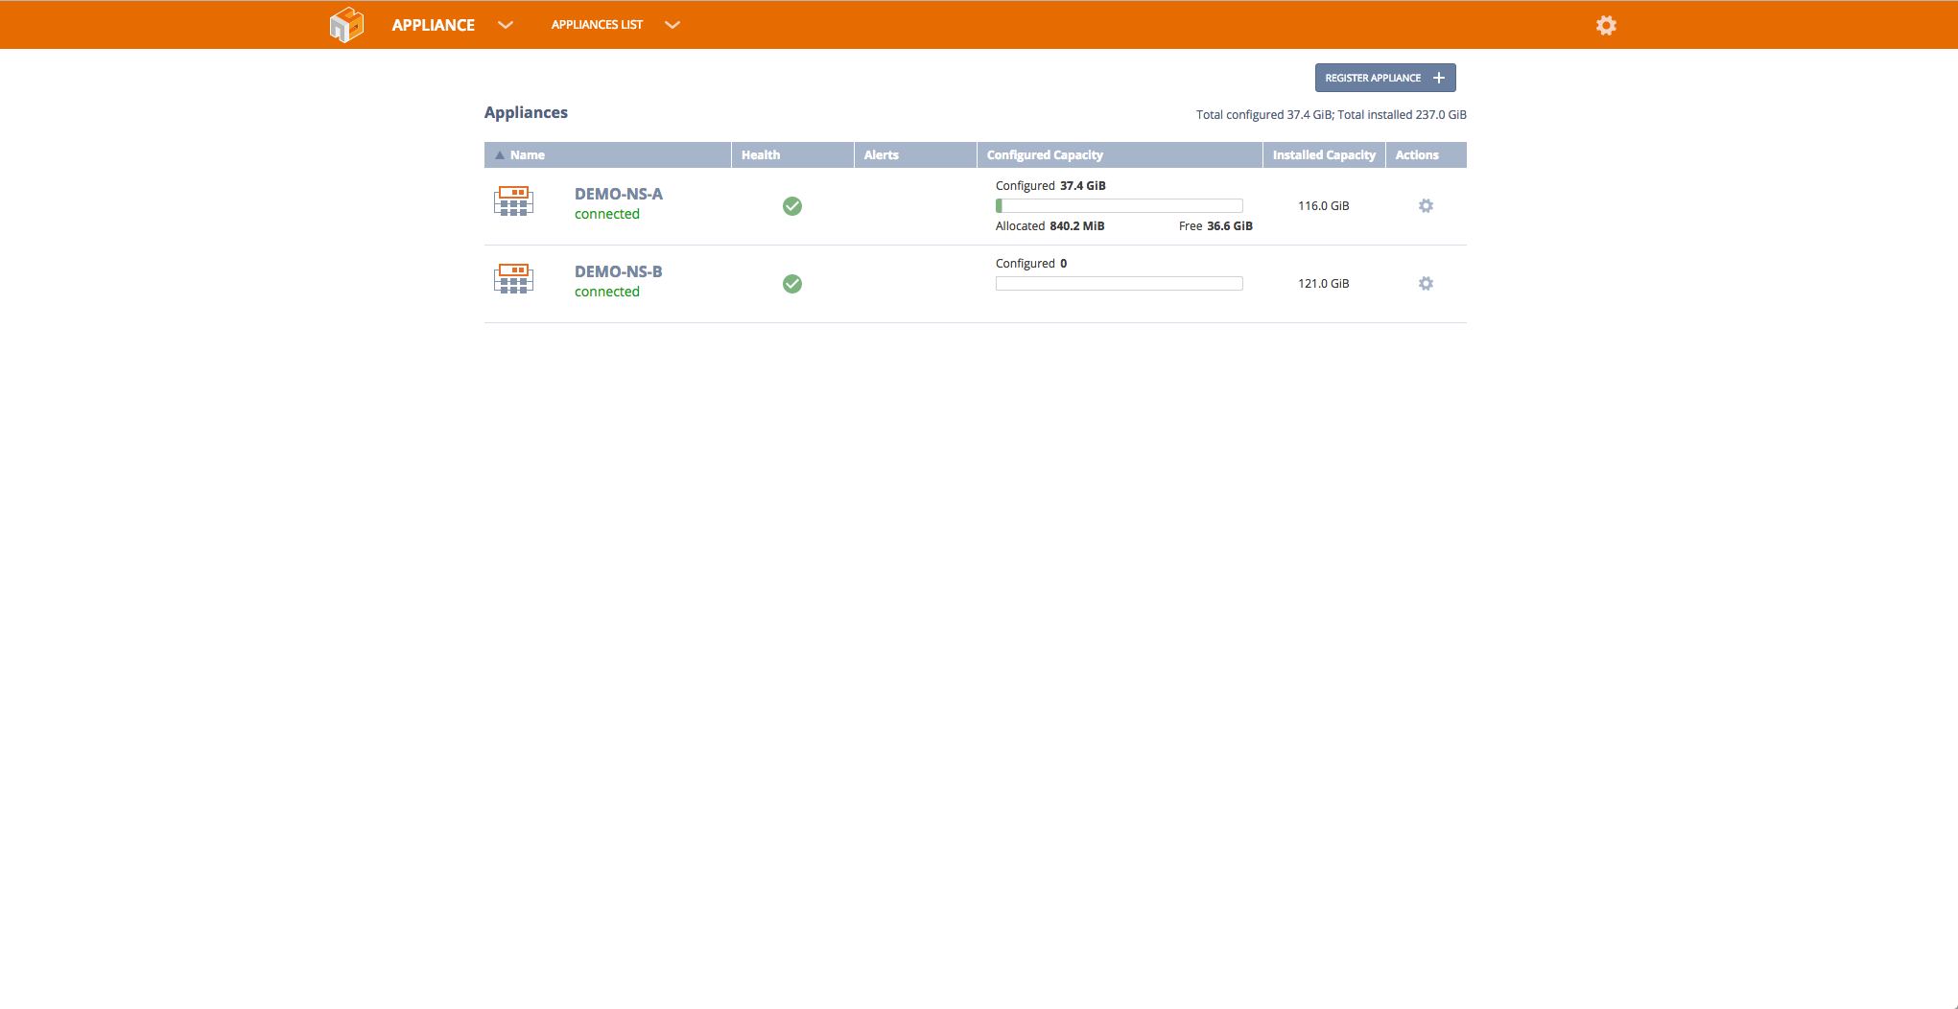Image resolution: width=1958 pixels, height=1009 pixels.
Task: Open the APPLIANCE menu chevron
Action: (506, 25)
